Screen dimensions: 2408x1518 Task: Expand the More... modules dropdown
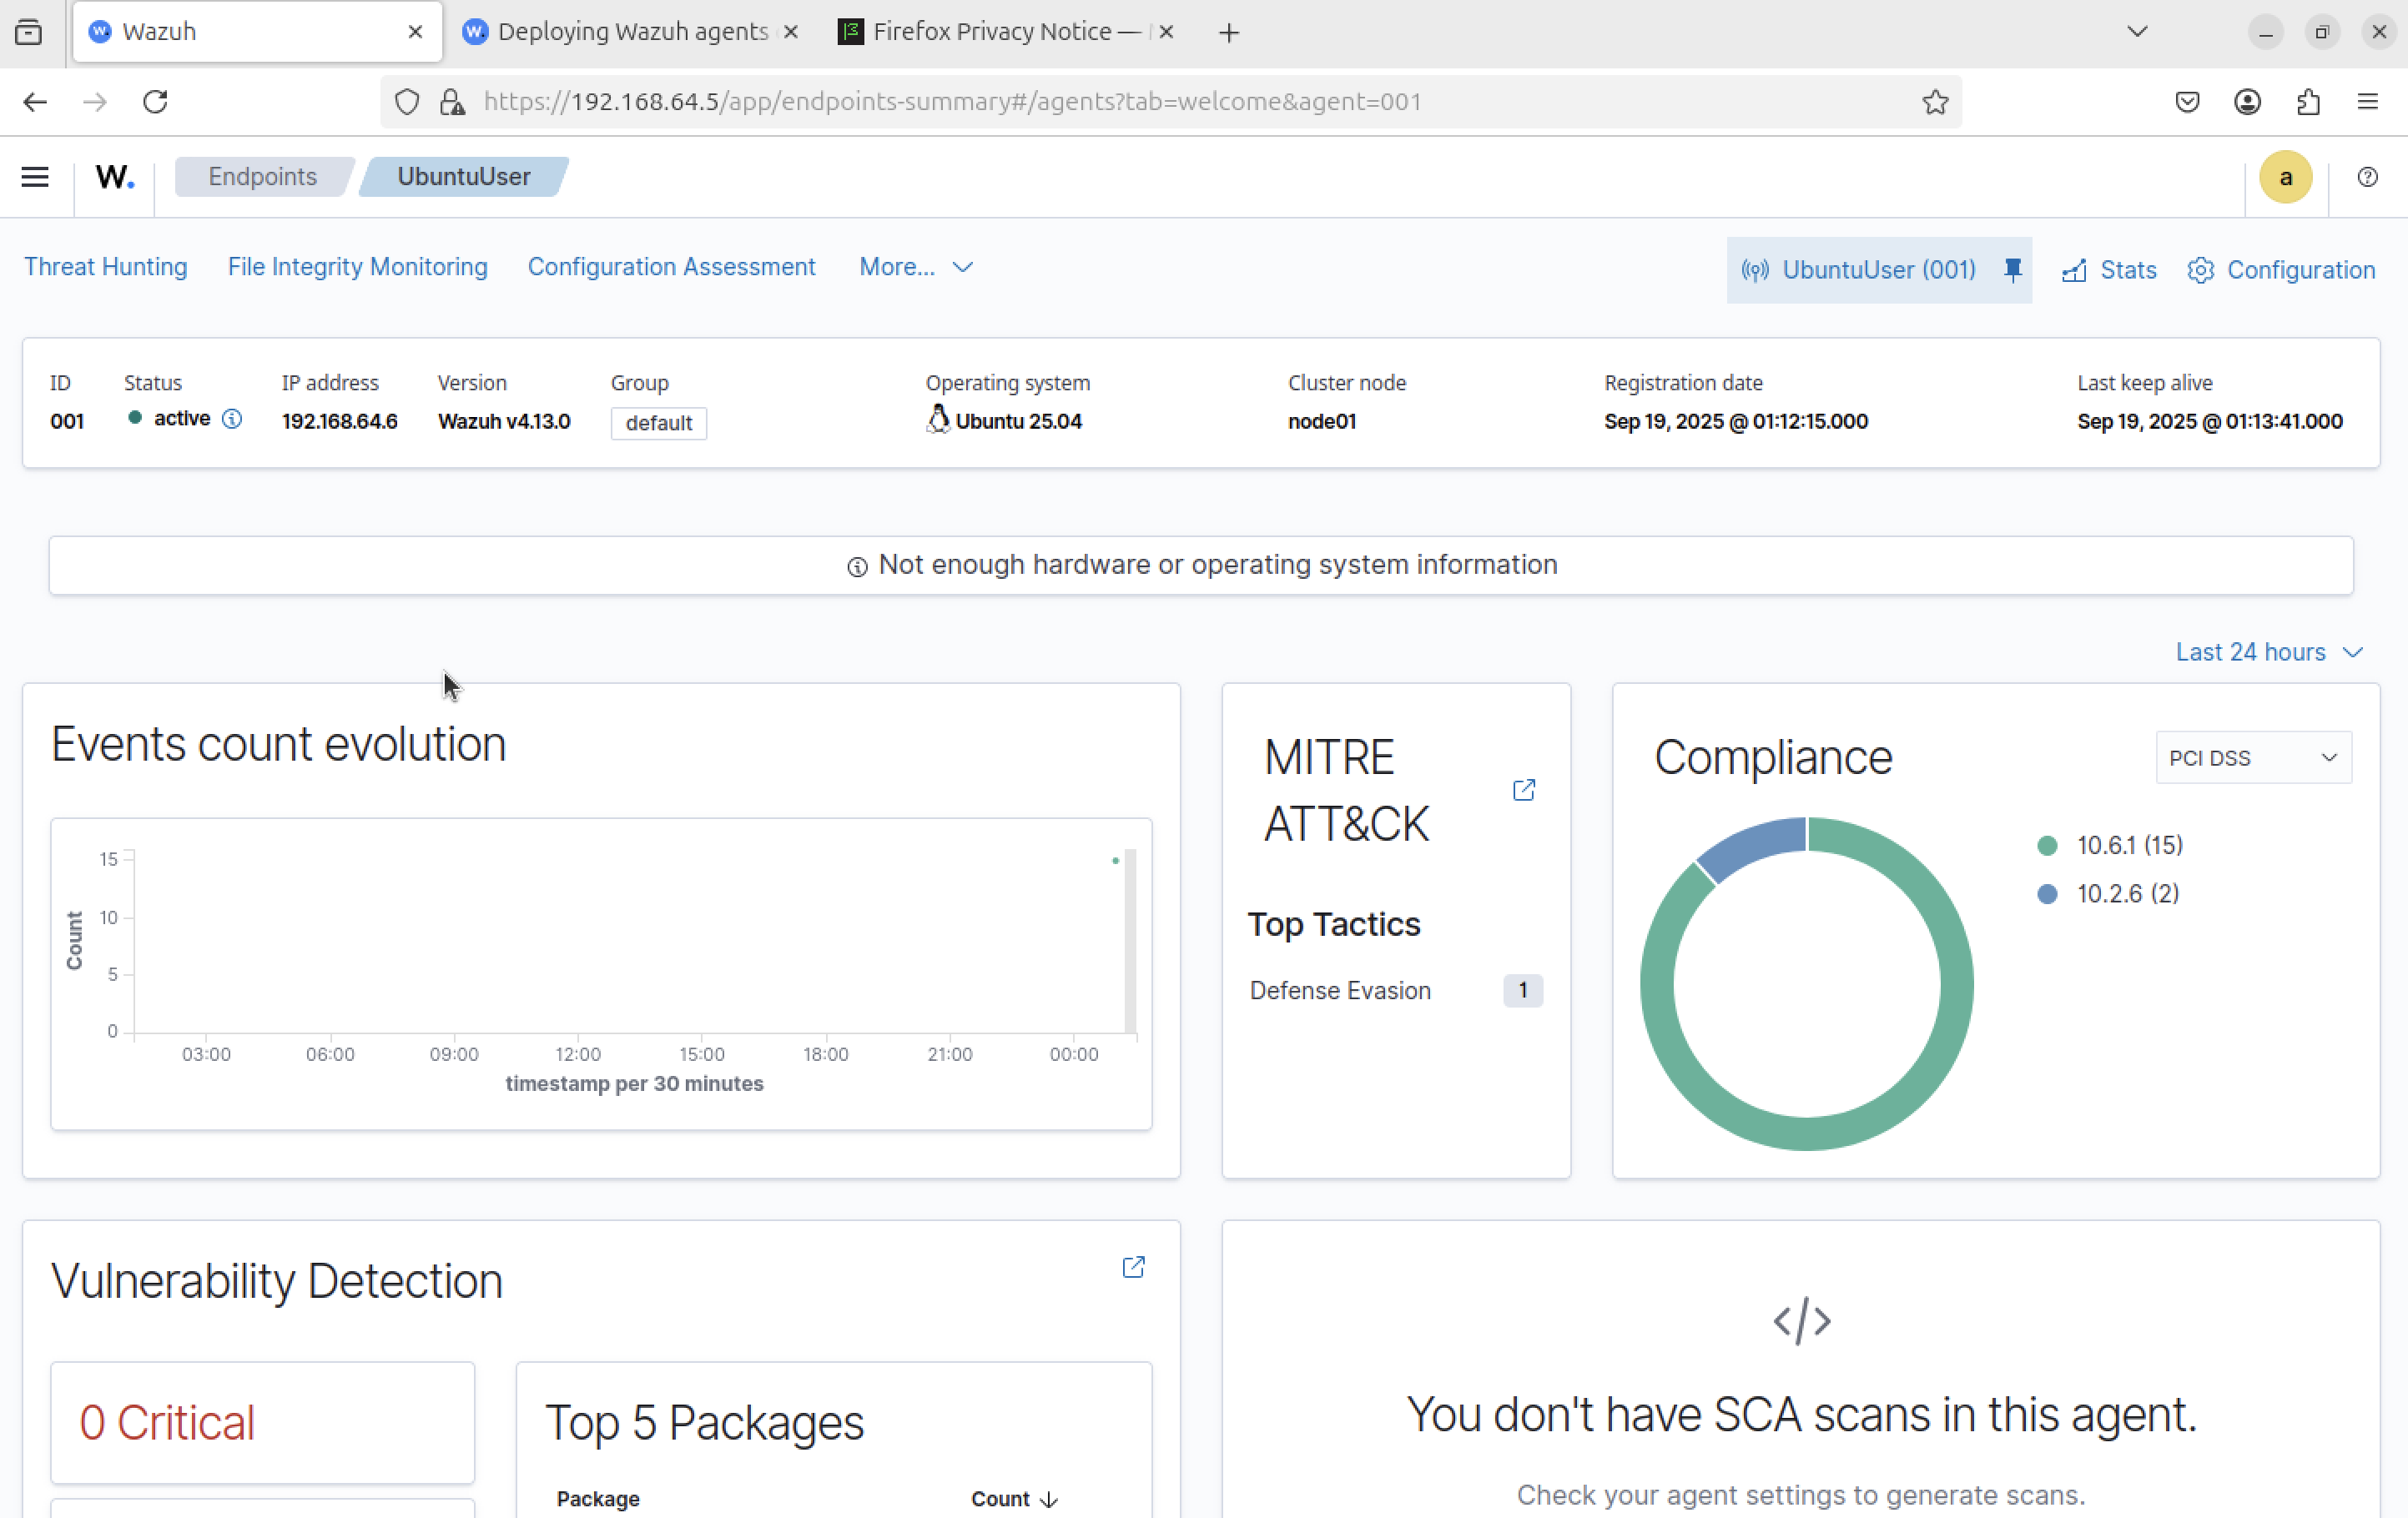915,267
